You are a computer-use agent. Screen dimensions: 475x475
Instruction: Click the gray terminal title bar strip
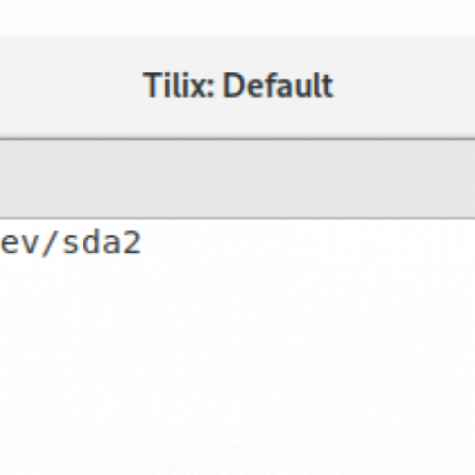pos(237,179)
